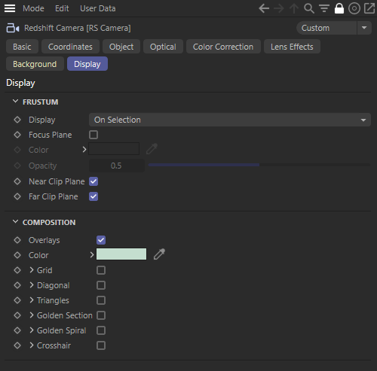The width and height of the screenshot is (377, 371).
Task: Enable the Golden Spiral checkbox
Action: pos(101,330)
